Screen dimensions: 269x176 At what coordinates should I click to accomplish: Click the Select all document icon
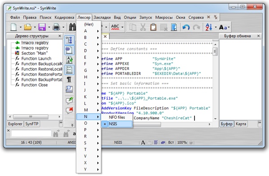[174, 27]
